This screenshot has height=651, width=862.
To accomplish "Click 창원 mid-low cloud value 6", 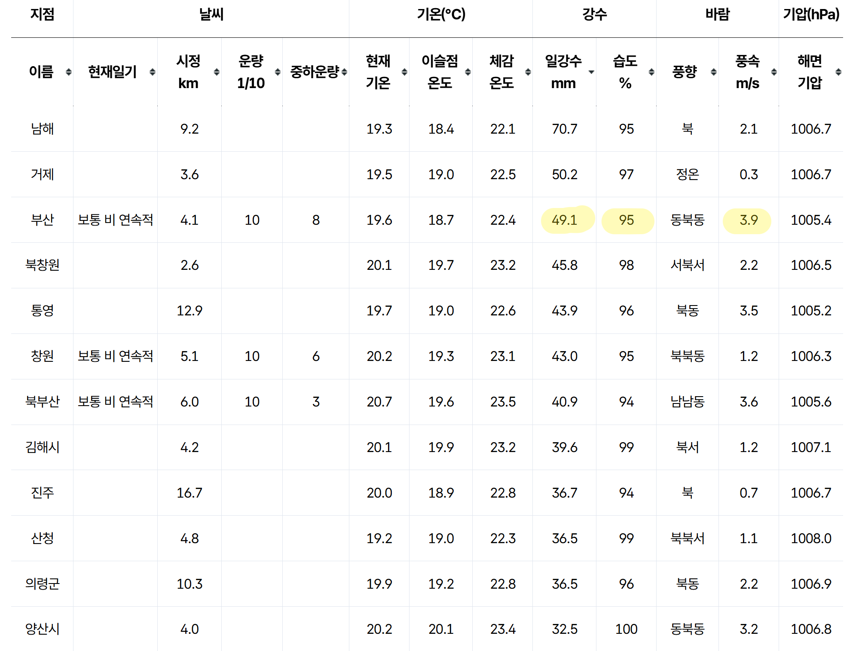I will click(316, 356).
